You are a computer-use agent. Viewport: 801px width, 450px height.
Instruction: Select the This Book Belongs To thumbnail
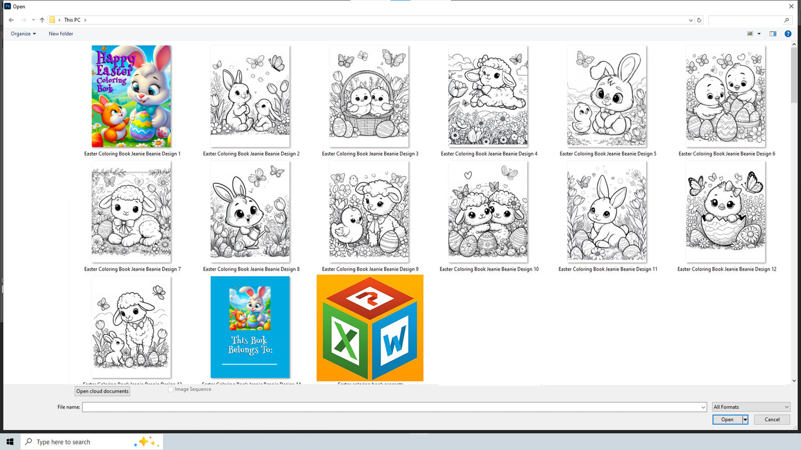(x=250, y=327)
